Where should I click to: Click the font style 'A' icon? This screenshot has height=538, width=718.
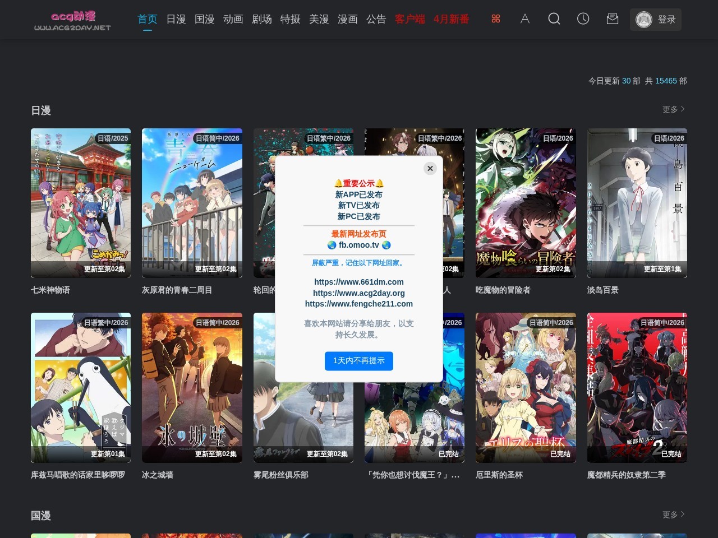click(x=525, y=18)
